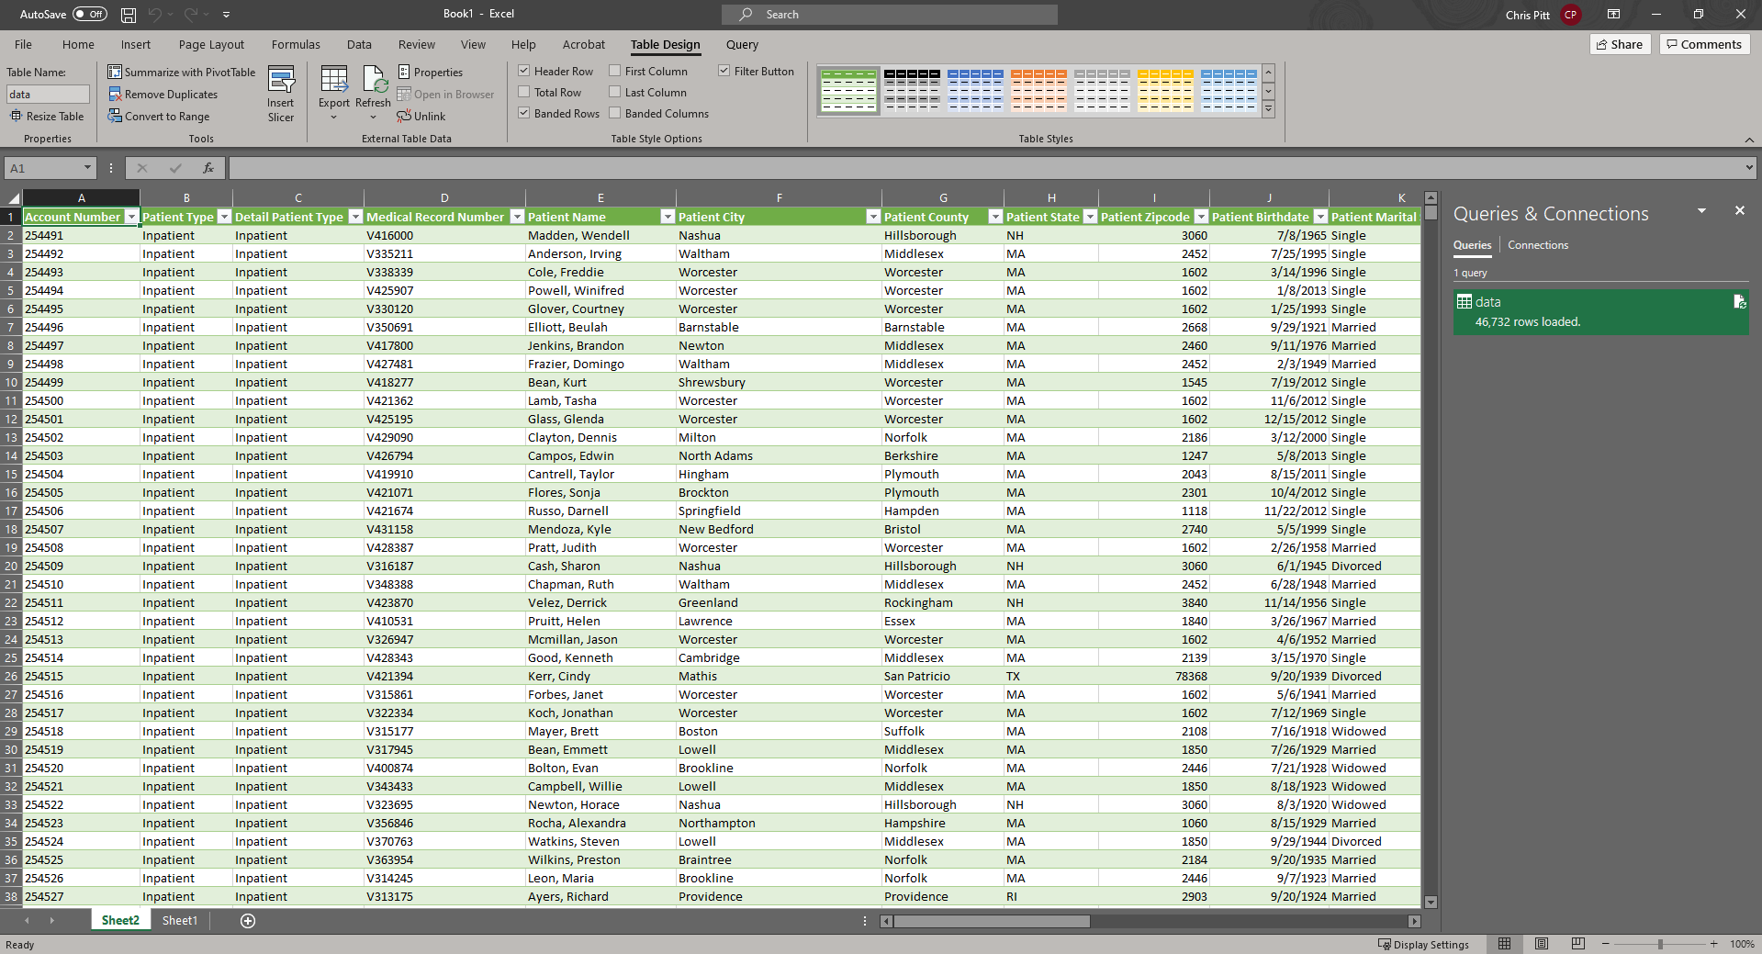Refresh the external table data
This screenshot has width=1762, height=954.
[x=373, y=81]
